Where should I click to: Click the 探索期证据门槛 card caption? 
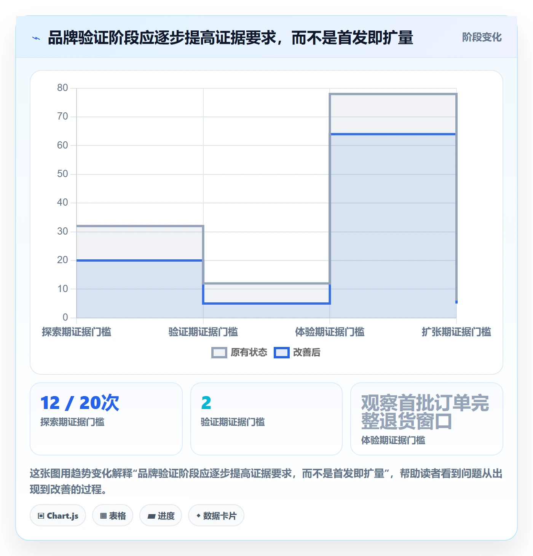point(72,422)
